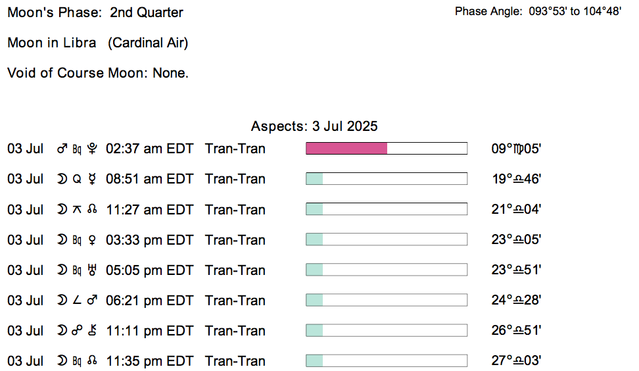This screenshot has height=371, width=639.
Task: Select the Mercury glyph at 08:51 am
Action: pyautogui.click(x=92, y=179)
